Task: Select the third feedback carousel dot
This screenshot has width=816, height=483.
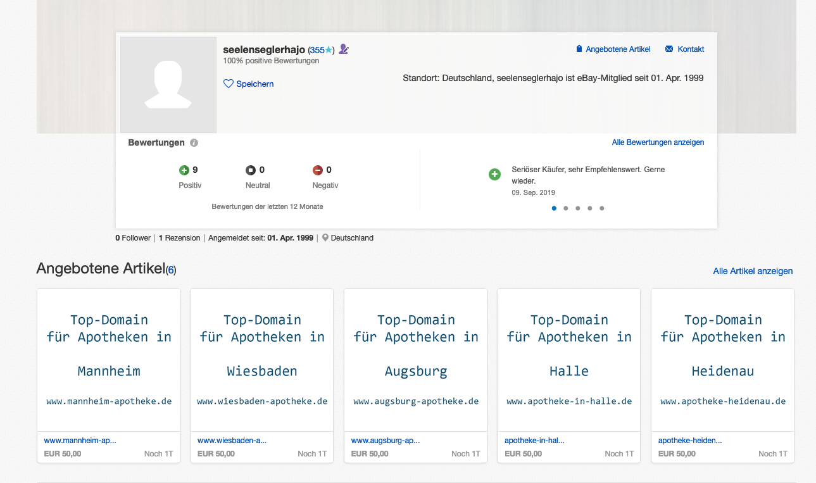Action: coord(578,208)
